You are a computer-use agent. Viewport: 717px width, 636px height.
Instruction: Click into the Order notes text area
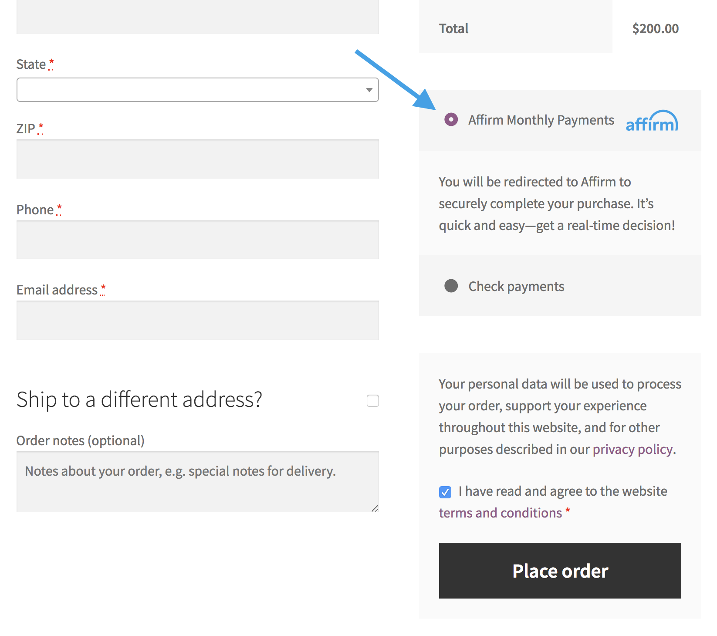tap(198, 482)
